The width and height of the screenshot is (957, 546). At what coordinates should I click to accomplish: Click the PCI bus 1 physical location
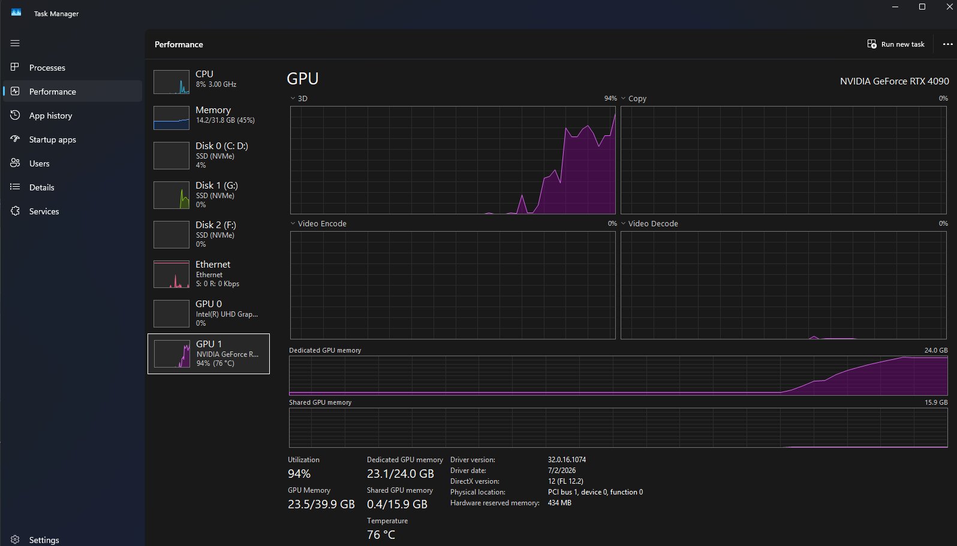pos(595,492)
